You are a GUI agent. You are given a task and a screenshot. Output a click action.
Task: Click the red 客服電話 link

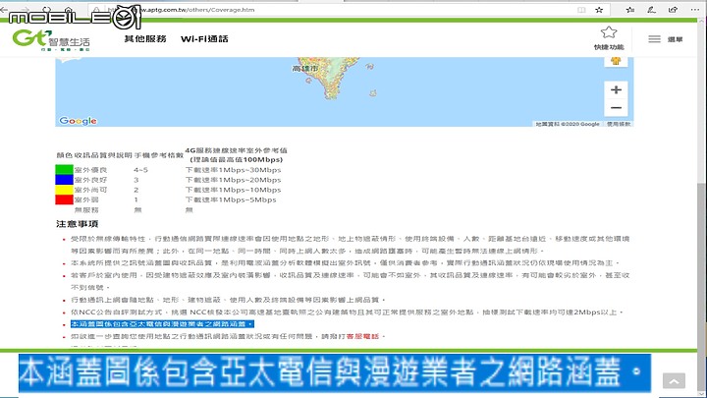(363, 336)
